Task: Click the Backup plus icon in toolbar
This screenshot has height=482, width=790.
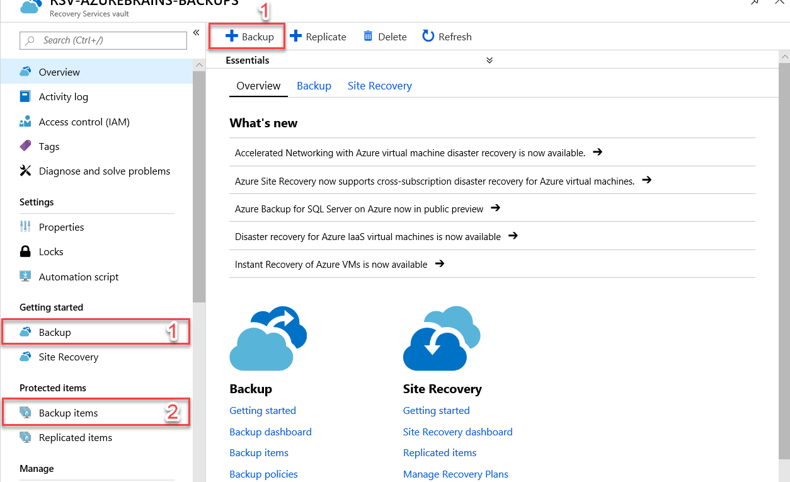Action: click(231, 37)
